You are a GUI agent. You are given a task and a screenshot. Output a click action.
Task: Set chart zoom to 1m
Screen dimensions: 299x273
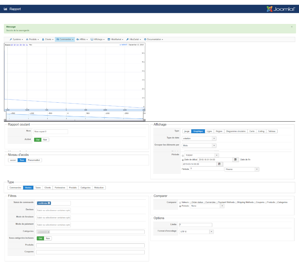point(18,45)
